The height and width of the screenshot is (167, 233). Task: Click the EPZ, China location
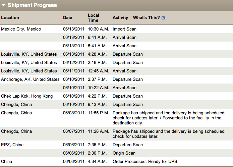[12, 145]
